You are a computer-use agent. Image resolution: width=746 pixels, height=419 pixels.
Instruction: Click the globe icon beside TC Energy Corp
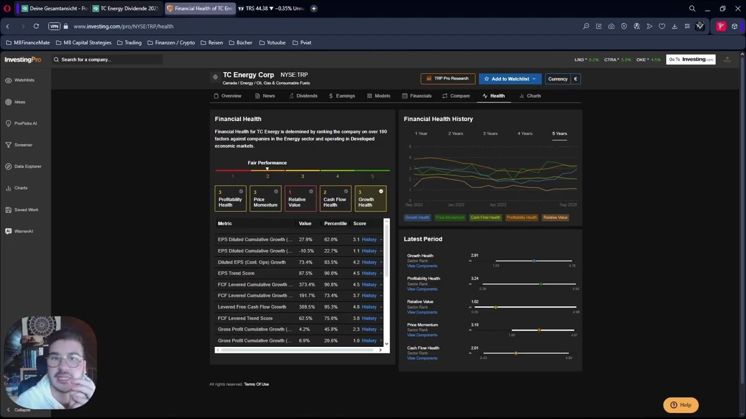[x=215, y=77]
